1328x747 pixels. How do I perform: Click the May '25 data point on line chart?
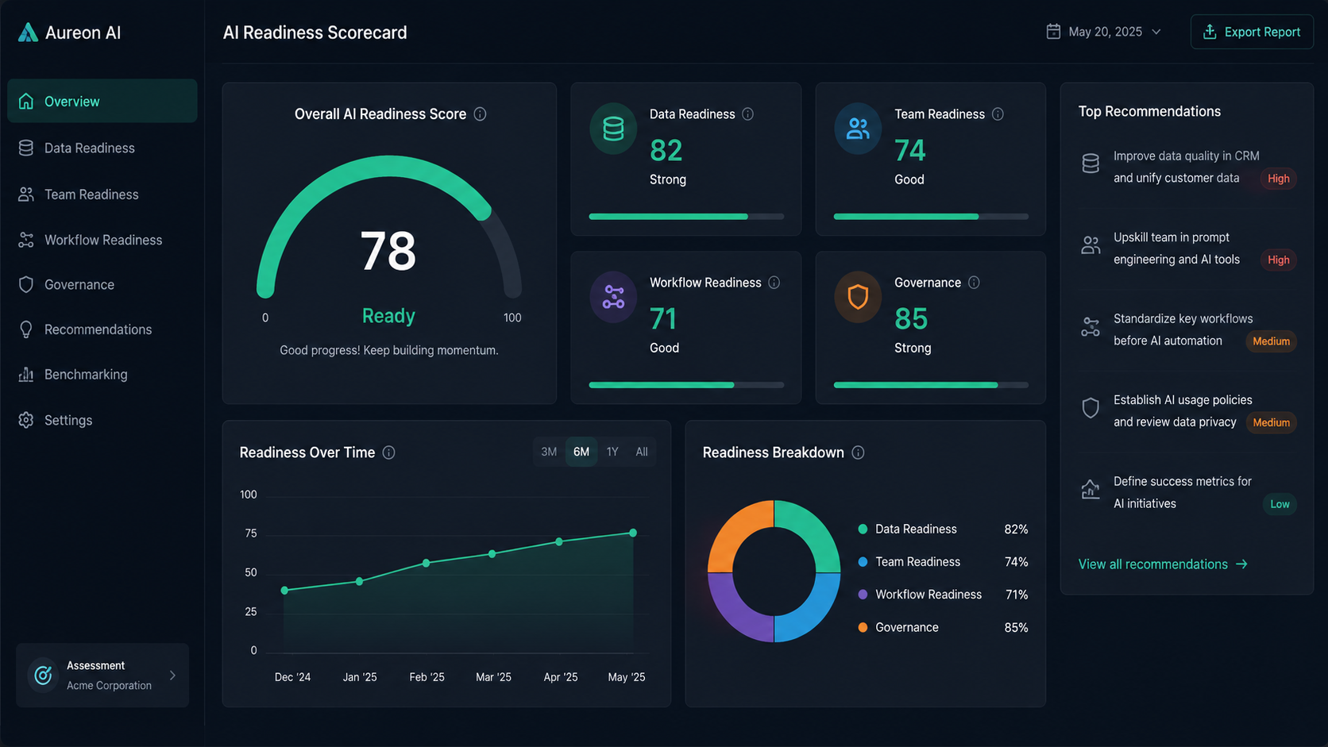[x=633, y=533]
